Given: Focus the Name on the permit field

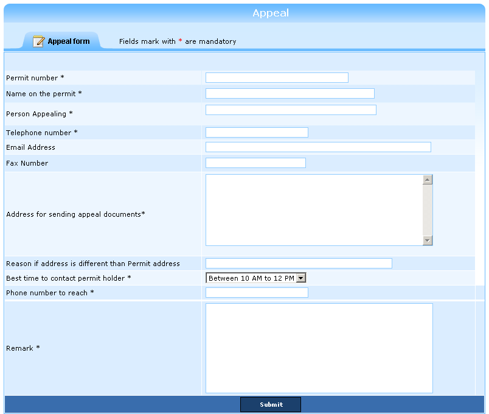Looking at the screenshot, I should 290,93.
